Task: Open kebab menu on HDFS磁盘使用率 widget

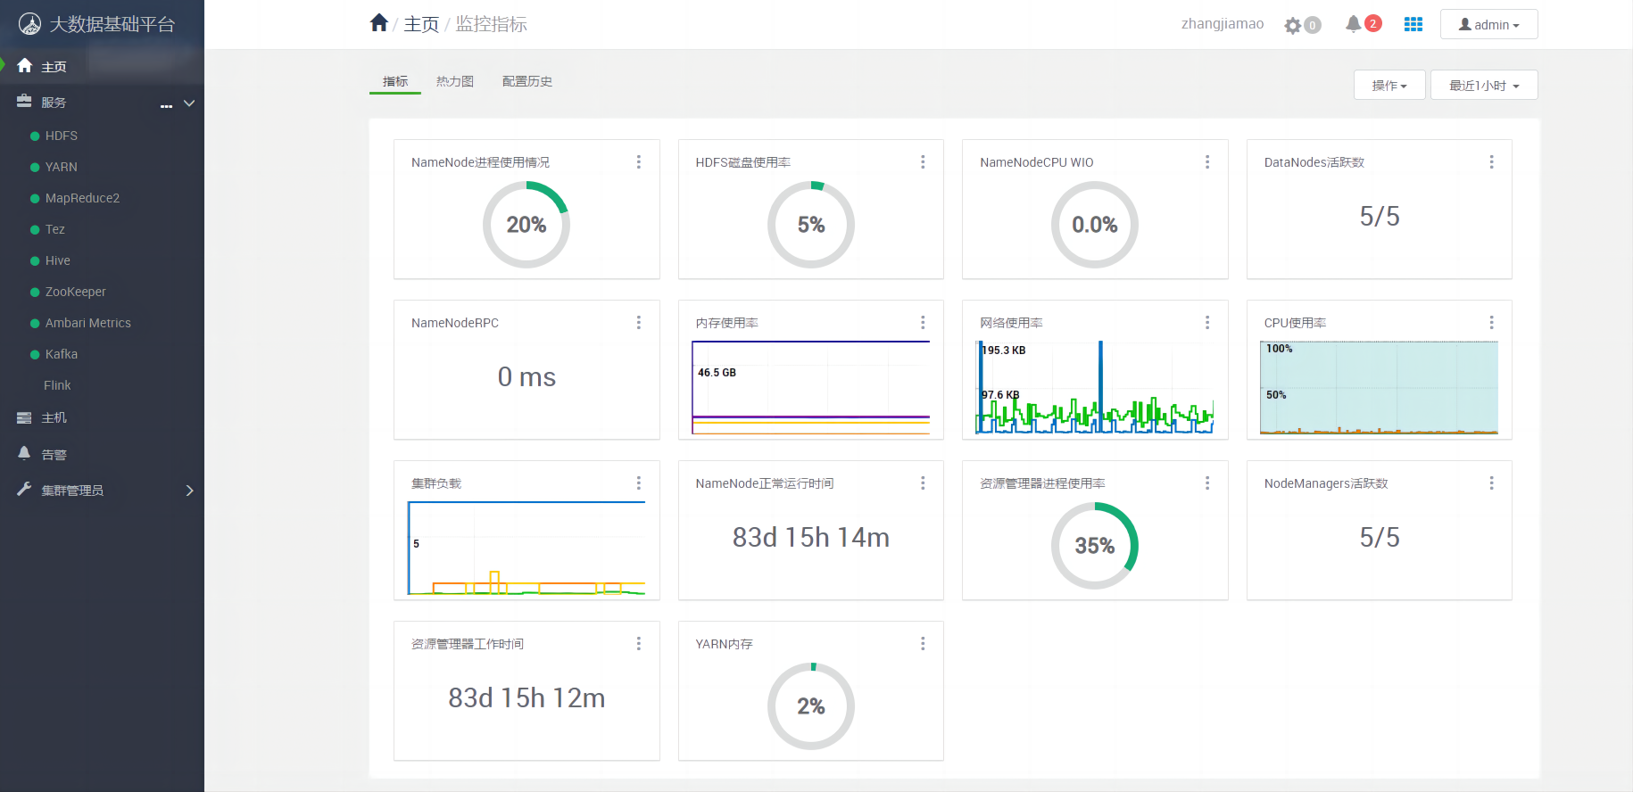Action: point(923,162)
